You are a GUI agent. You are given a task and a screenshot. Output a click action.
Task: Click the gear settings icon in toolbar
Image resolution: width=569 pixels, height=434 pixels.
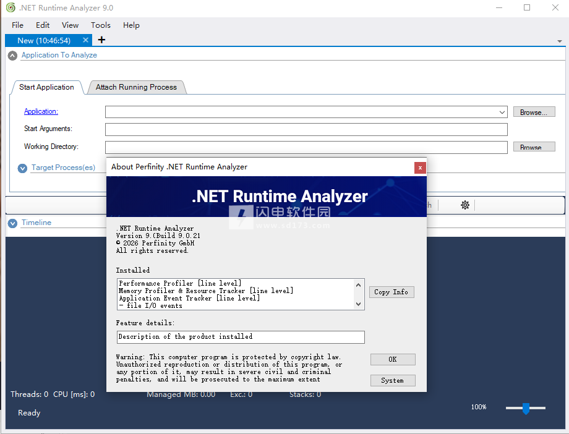click(465, 205)
